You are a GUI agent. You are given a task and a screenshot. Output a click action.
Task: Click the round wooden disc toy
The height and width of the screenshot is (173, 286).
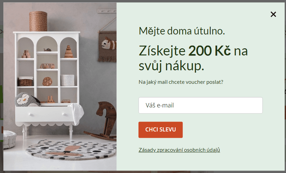coord(47,81)
